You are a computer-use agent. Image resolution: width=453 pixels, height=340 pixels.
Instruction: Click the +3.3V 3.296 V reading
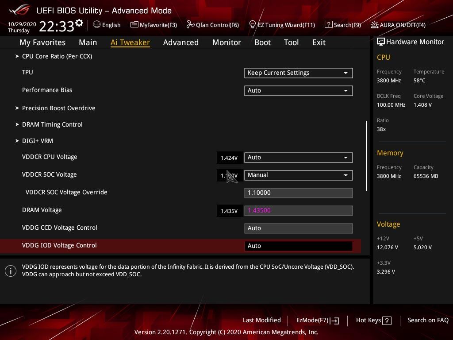pyautogui.click(x=386, y=272)
